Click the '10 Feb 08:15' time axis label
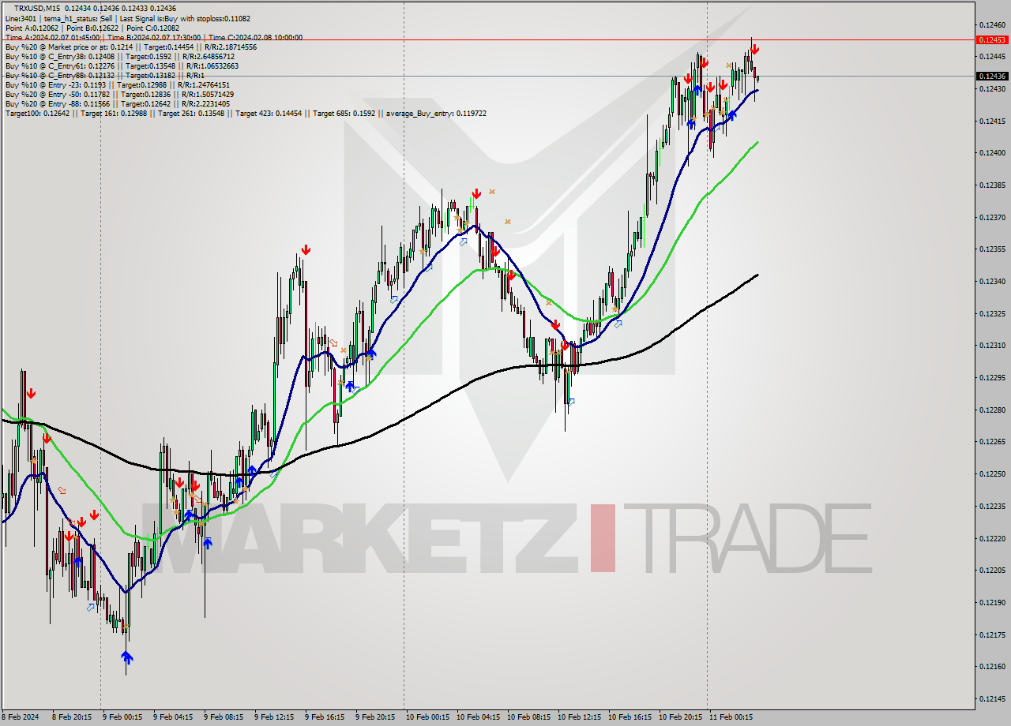This screenshot has width=1011, height=726. (x=528, y=717)
